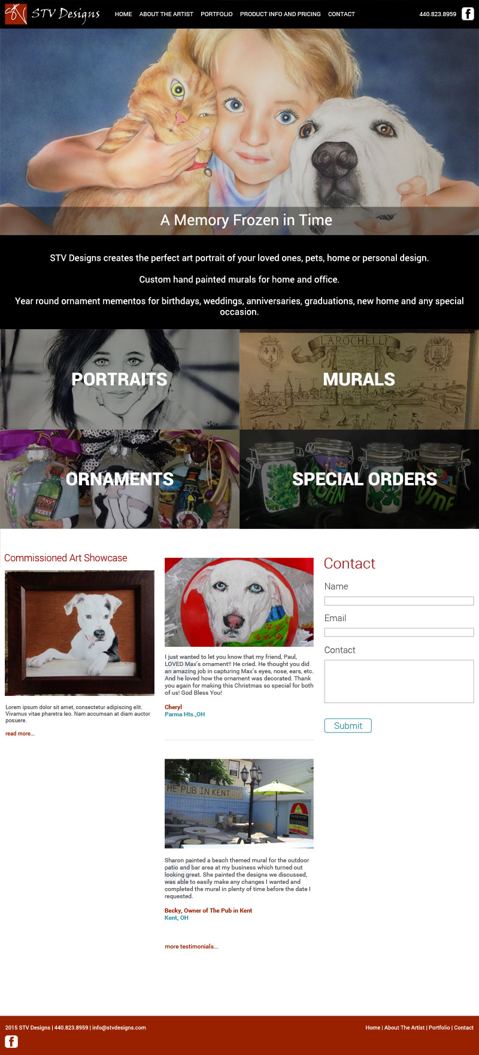Open The Pub in Kent mural photo
This screenshot has width=479, height=1055.
point(239,804)
